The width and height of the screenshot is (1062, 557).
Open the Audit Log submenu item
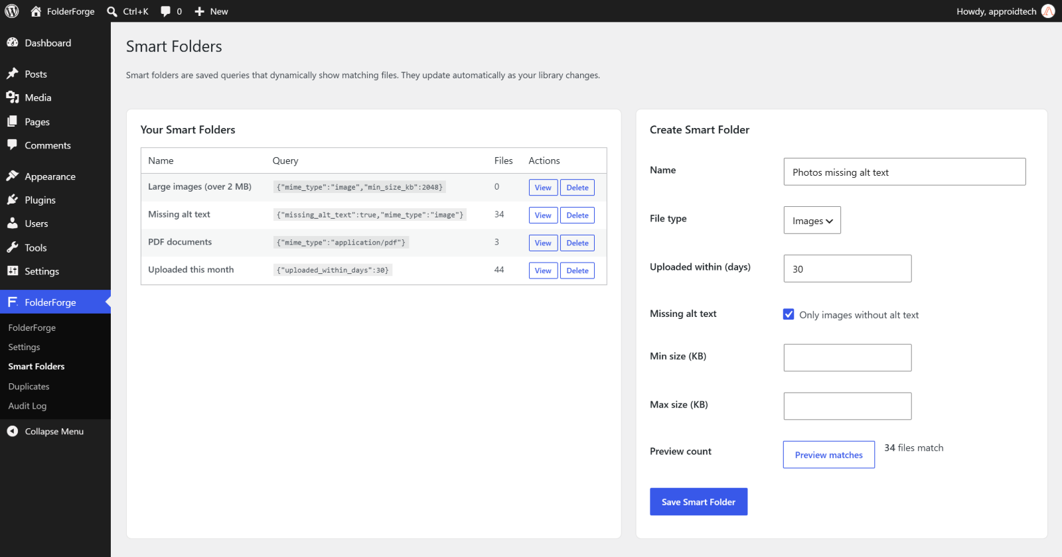[x=27, y=406]
